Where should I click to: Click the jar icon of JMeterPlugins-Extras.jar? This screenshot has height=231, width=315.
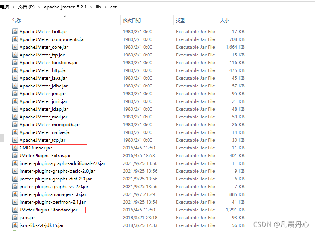[15, 155]
